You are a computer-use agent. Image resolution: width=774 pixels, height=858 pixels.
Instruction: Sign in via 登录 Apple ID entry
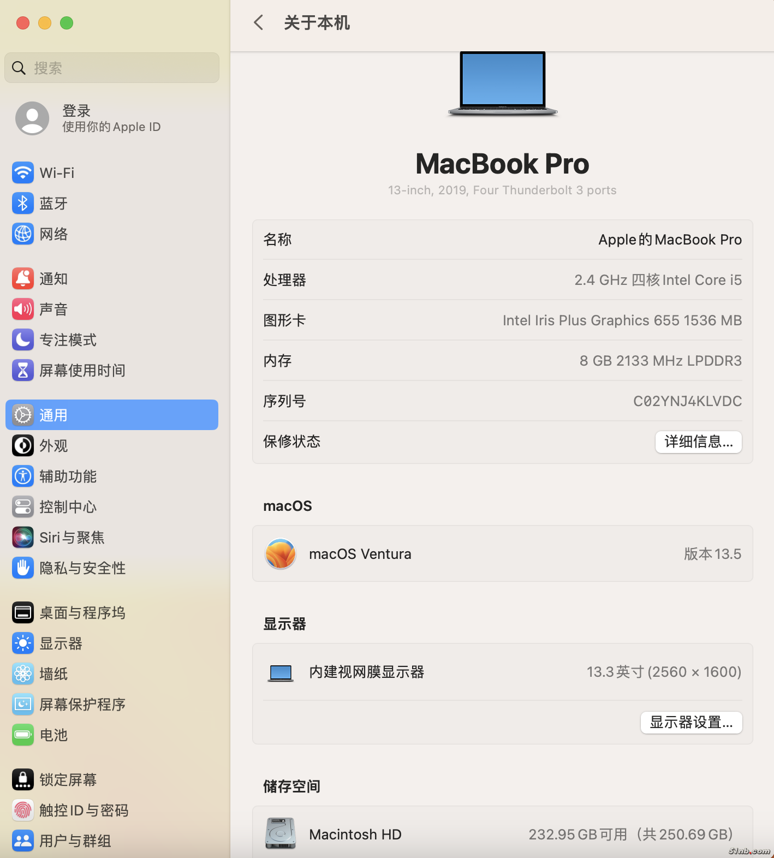(x=111, y=118)
